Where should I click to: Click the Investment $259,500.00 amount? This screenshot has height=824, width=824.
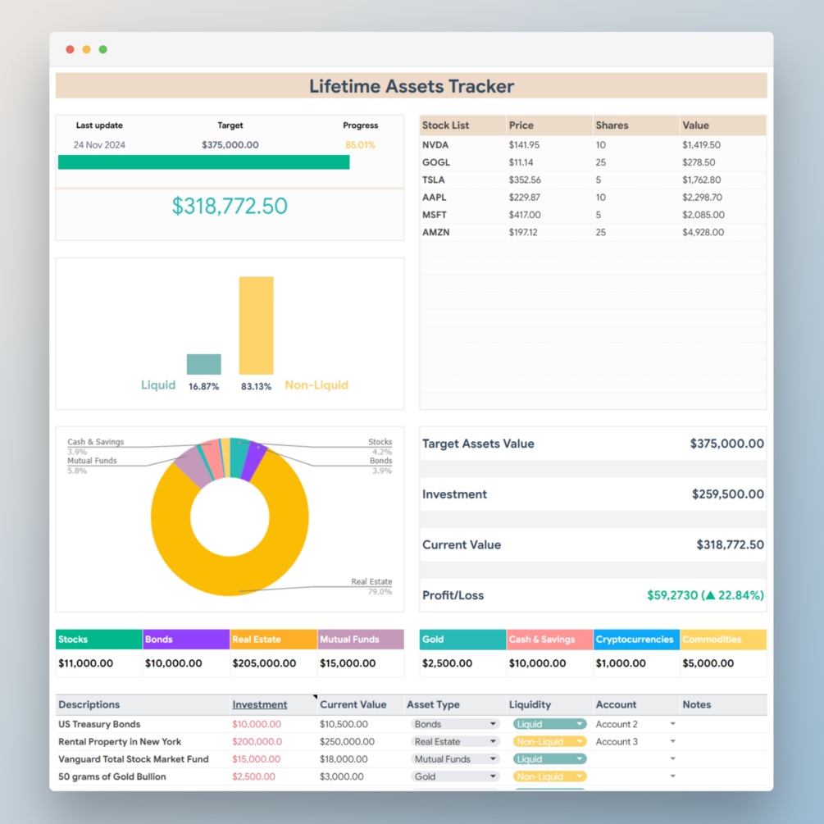[x=728, y=494]
